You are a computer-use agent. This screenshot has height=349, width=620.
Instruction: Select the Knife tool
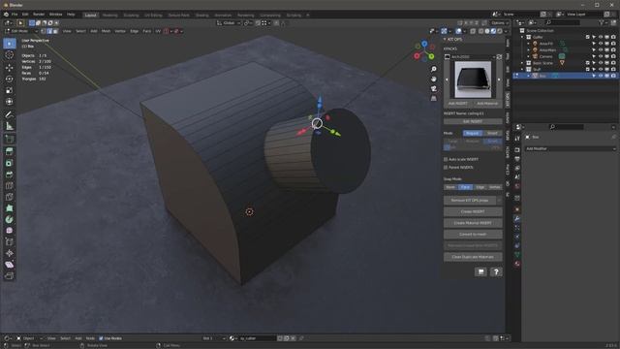coord(10,197)
